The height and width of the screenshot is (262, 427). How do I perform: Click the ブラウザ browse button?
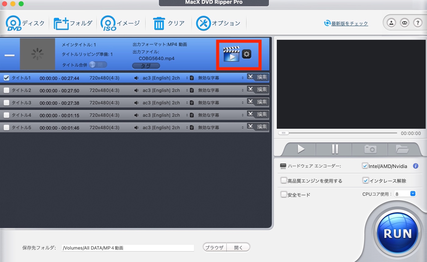[x=215, y=247]
